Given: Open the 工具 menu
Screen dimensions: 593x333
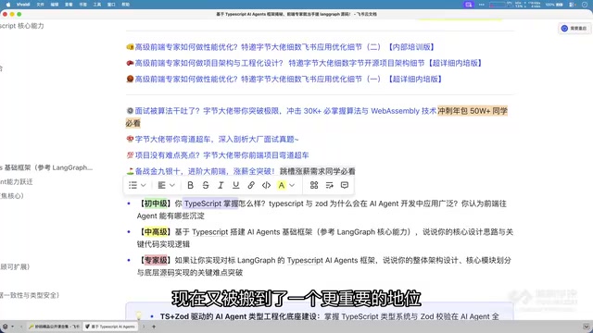Looking at the screenshot, I should 97,5.
